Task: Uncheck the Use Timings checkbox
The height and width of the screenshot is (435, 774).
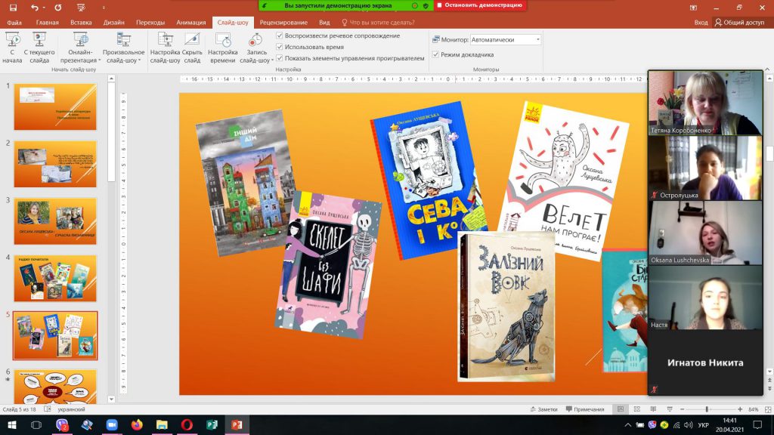Action: coord(280,47)
